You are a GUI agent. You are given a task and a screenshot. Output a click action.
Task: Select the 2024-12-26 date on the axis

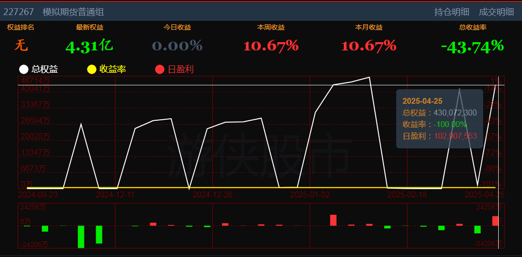point(212,194)
